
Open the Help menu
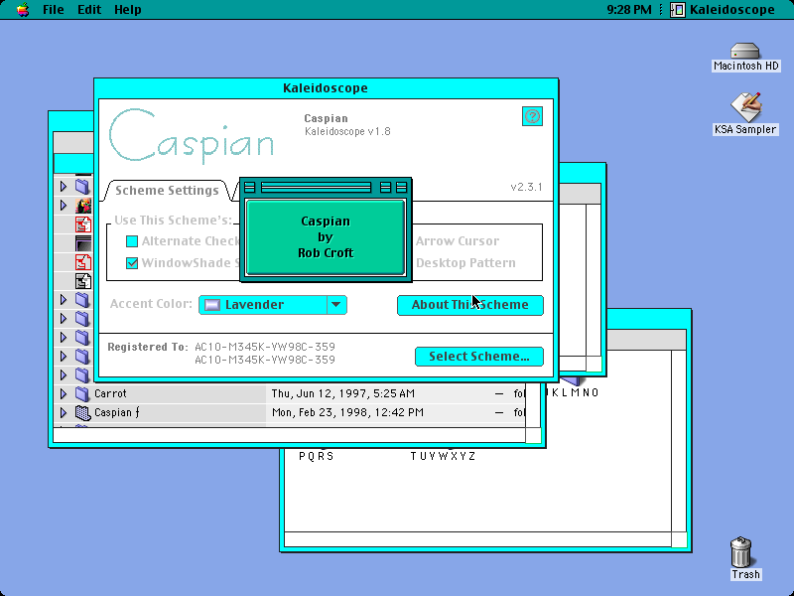tap(128, 10)
